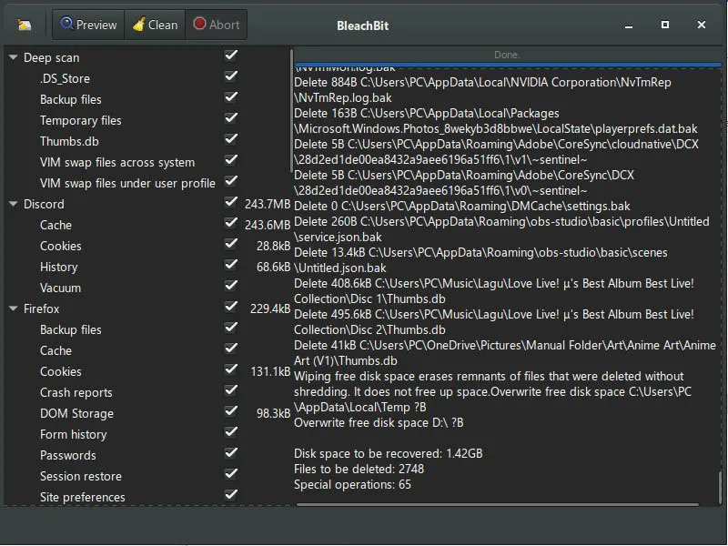Screen dimensions: 728x546
Task: Open the BleachBit application menu icon
Action: 24,25
